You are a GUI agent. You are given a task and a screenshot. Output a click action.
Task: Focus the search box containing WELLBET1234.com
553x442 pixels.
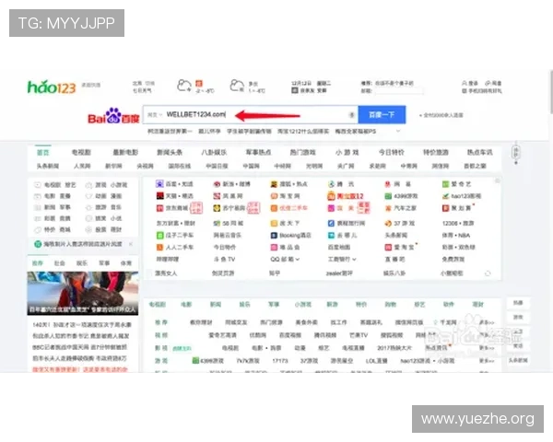251,114
